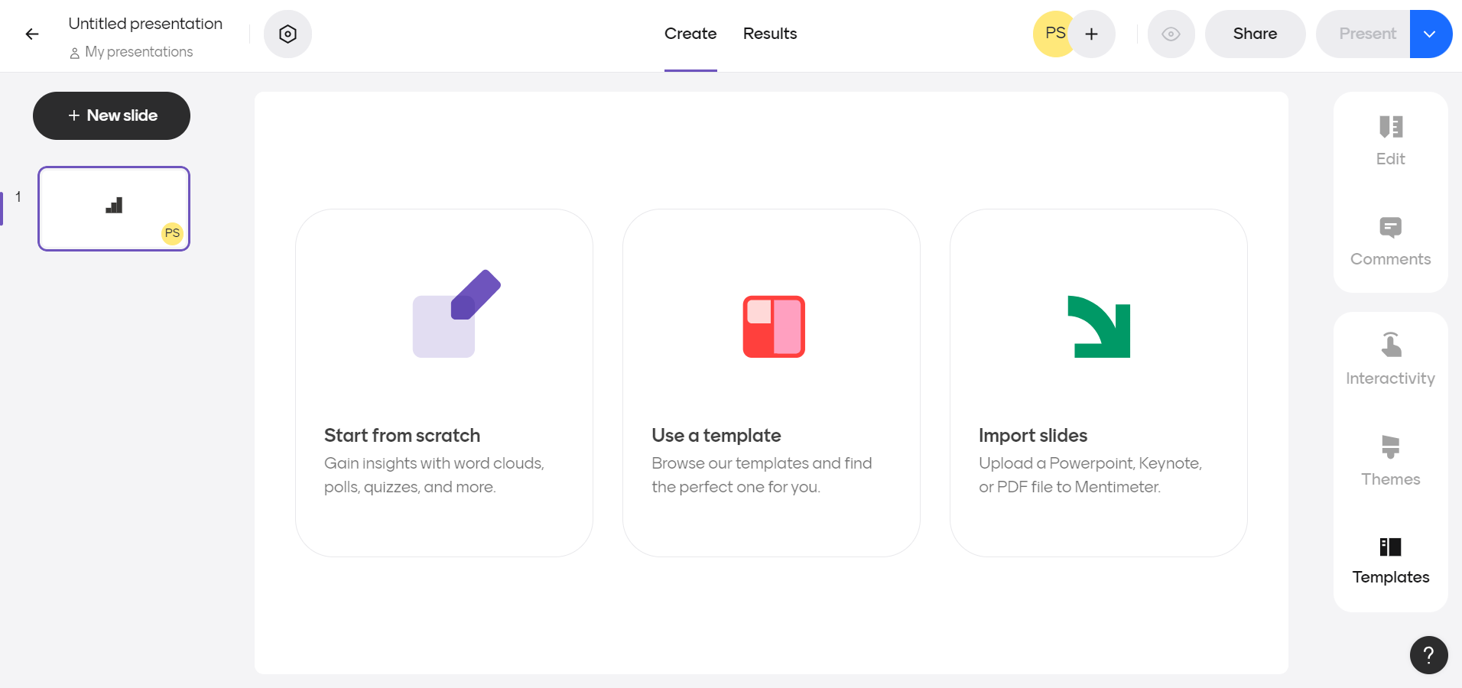Switch to the Results tab

pyautogui.click(x=770, y=34)
